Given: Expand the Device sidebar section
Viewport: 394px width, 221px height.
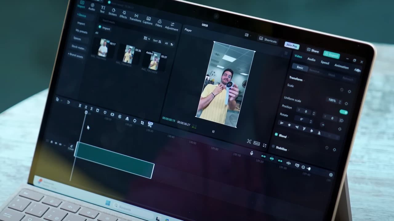Looking at the screenshot, I should pyautogui.click(x=82, y=15).
